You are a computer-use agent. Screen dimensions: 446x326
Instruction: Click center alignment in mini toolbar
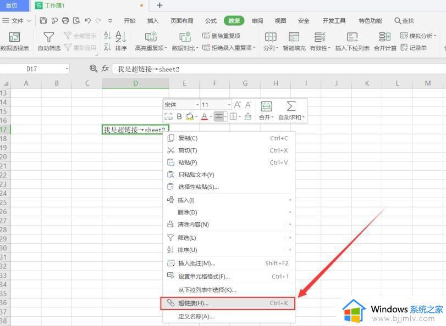[x=219, y=116]
